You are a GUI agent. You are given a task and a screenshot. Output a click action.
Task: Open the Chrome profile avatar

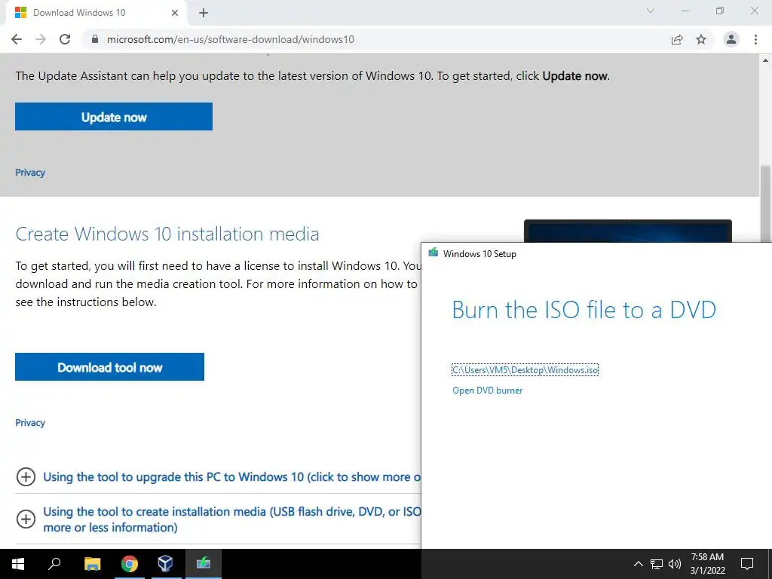point(731,39)
